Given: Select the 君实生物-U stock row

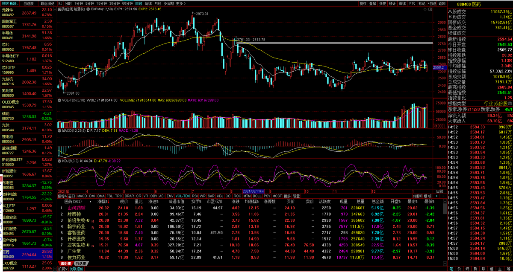Looking at the screenshot, I should [x=251, y=245].
